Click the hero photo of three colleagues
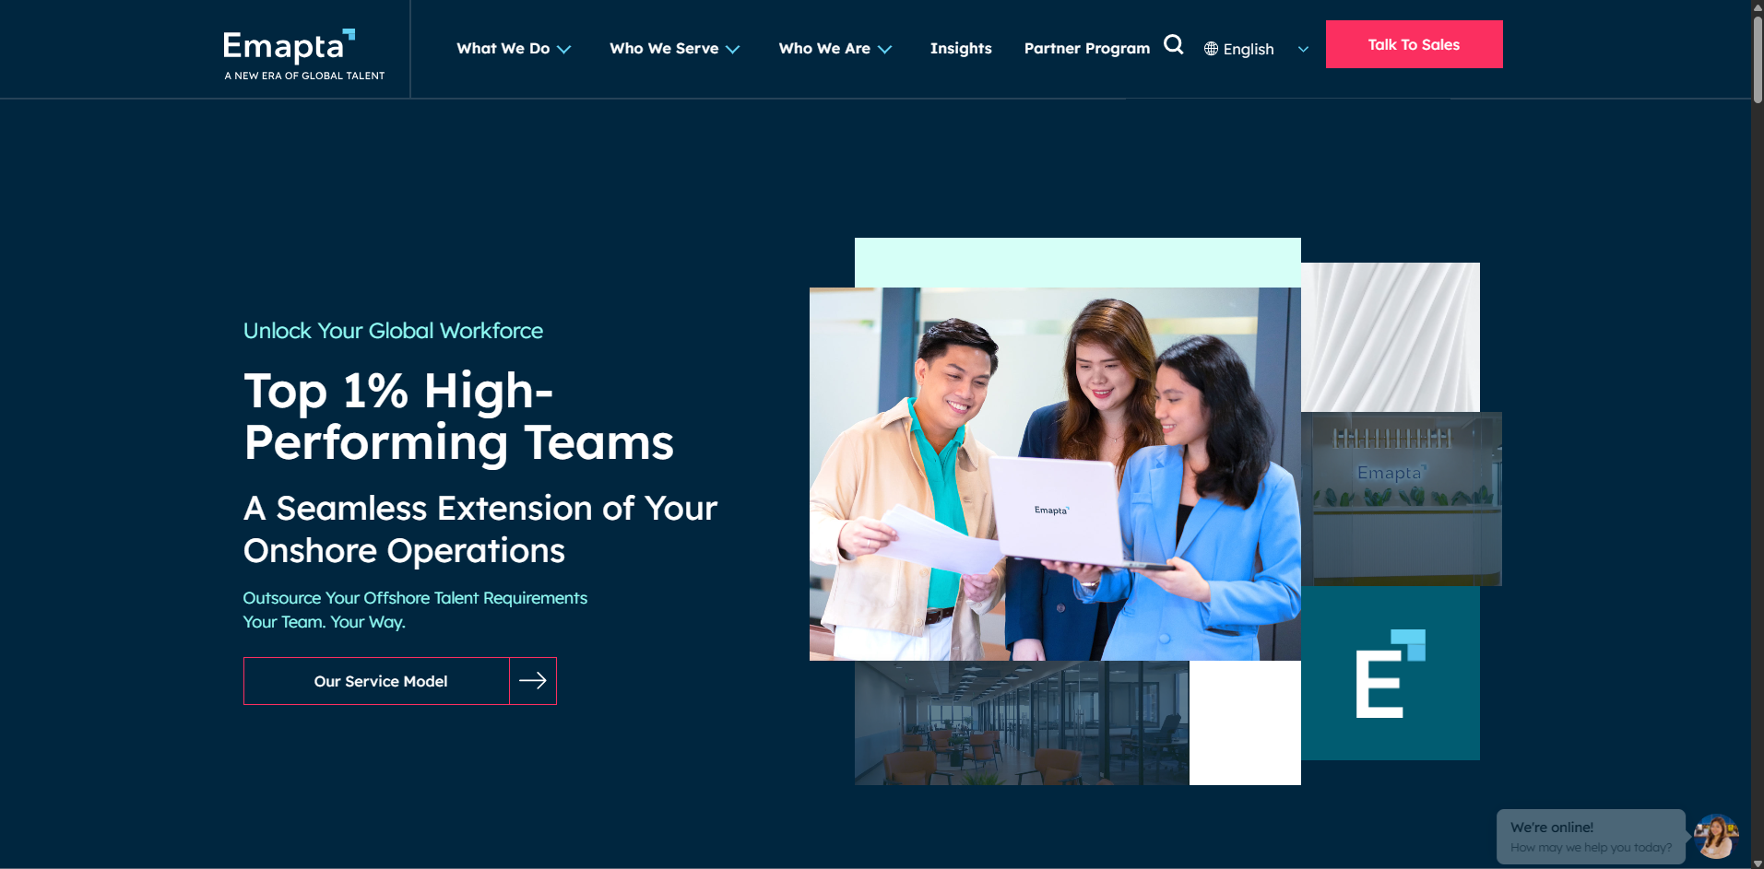This screenshot has height=869, width=1764. (x=1054, y=474)
